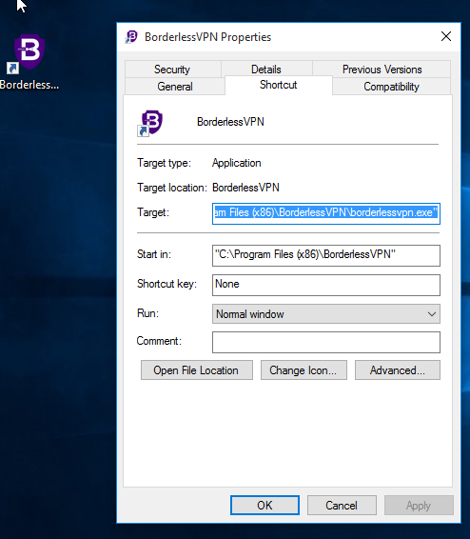470x539 pixels.
Task: Switch to the Previous Versions tab
Action: point(382,70)
